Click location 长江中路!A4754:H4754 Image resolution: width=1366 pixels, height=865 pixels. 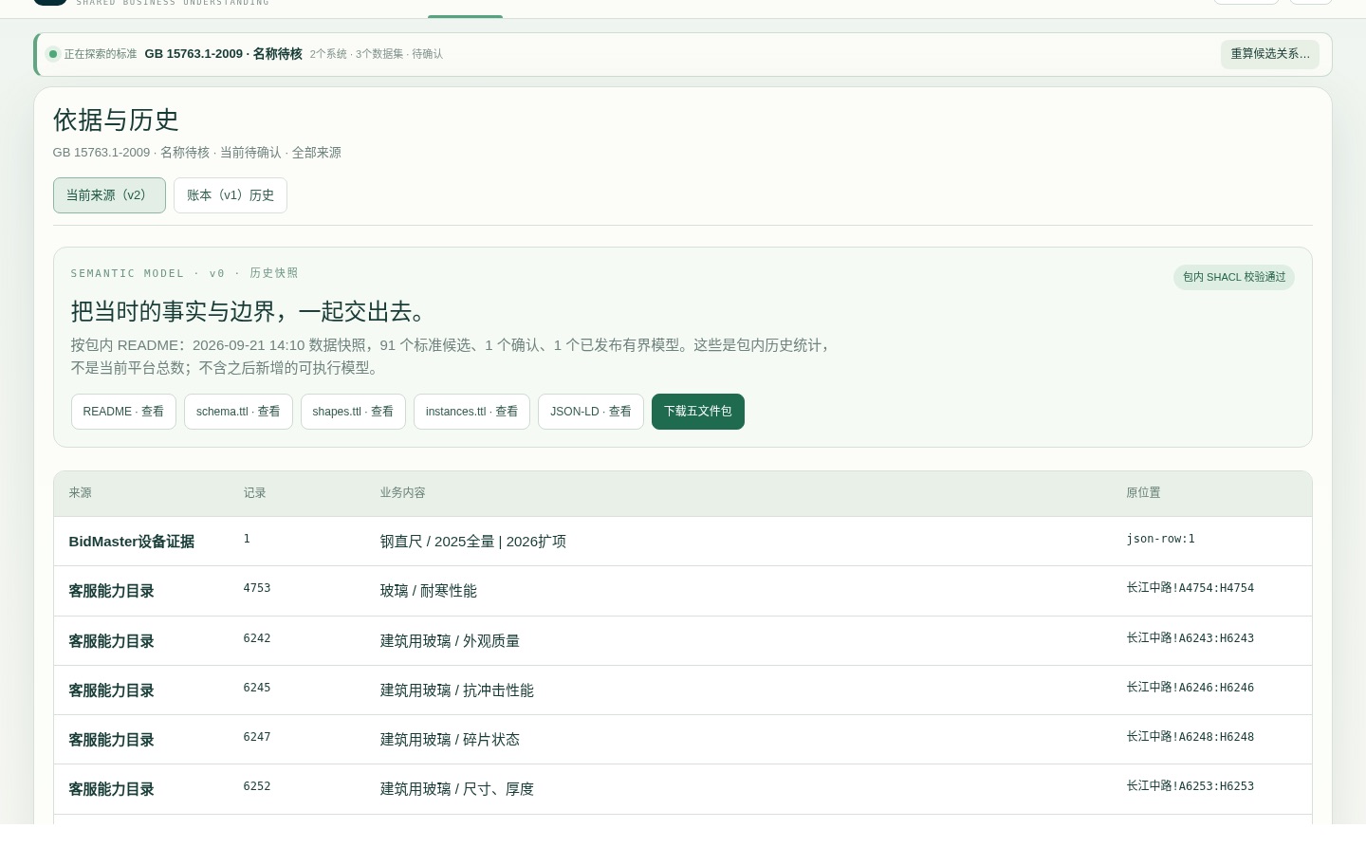coord(1191,588)
